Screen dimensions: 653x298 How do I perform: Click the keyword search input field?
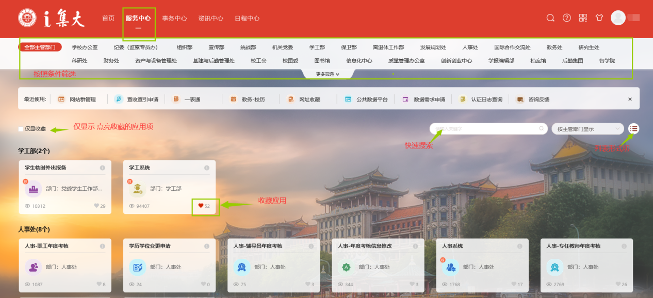[485, 129]
